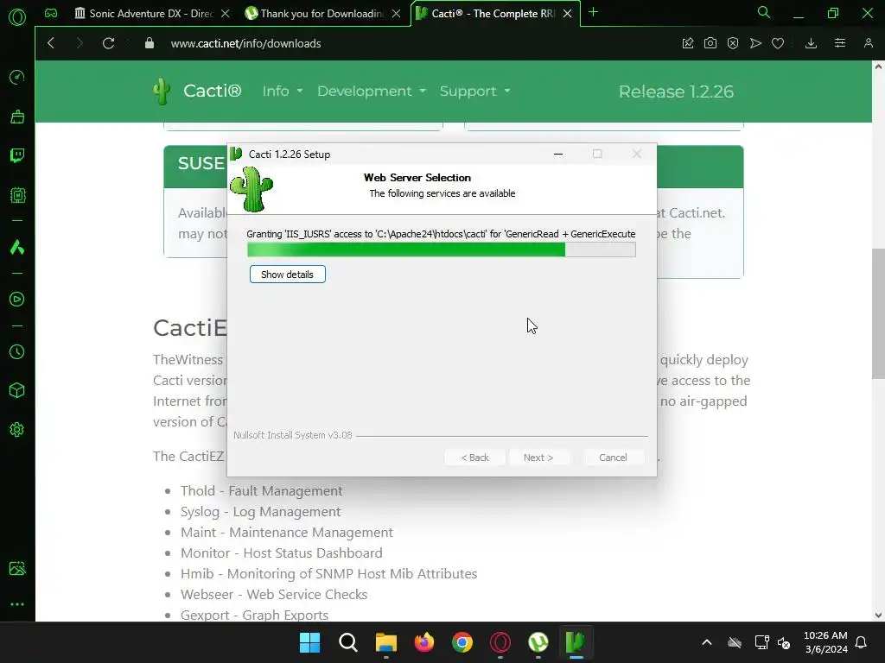Go back to previous page
The width and height of the screenshot is (885, 663).
tap(51, 43)
